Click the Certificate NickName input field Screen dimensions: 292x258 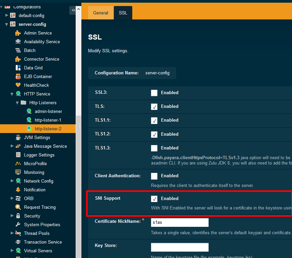click(x=179, y=222)
